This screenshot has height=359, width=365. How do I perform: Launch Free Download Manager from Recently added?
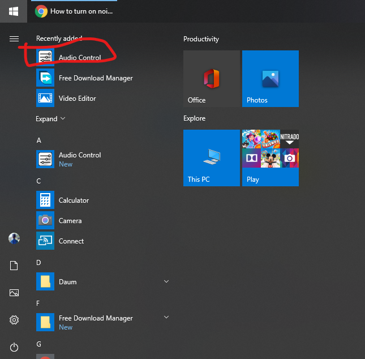pyautogui.click(x=95, y=78)
